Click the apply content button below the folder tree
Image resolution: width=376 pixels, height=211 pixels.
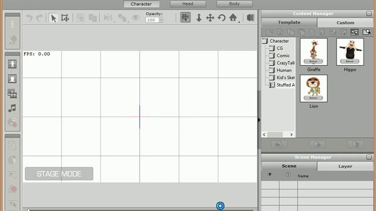[x=278, y=144]
